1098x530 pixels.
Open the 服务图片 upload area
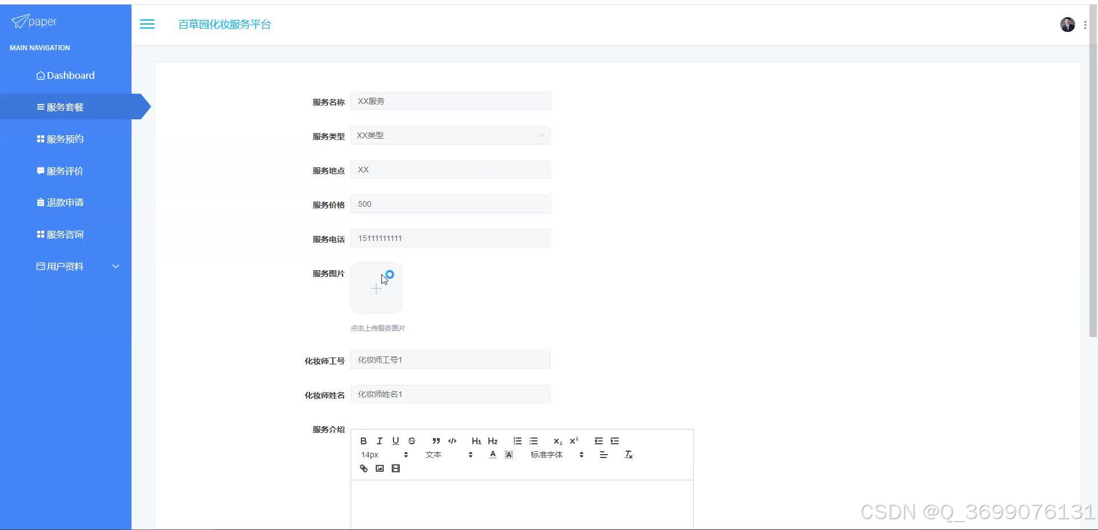coord(376,288)
